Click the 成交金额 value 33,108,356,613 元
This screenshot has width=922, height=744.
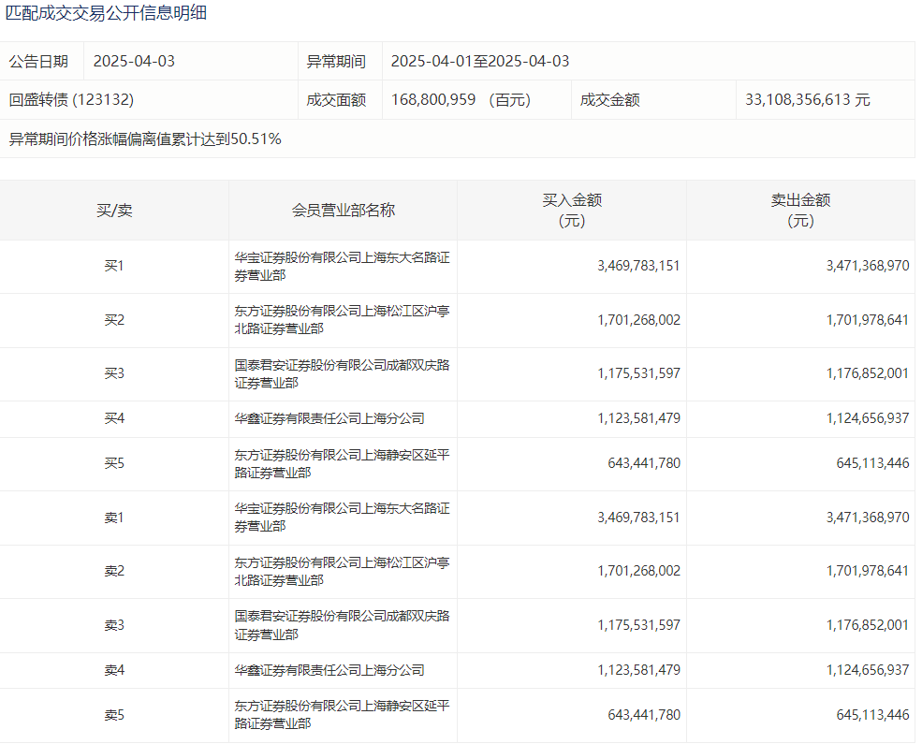click(808, 99)
